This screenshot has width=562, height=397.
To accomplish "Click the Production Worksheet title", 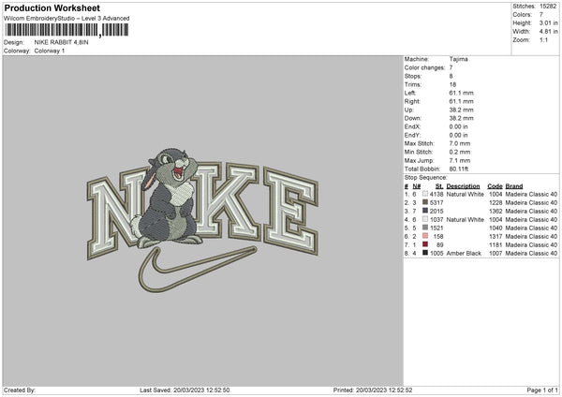I will coord(52,8).
